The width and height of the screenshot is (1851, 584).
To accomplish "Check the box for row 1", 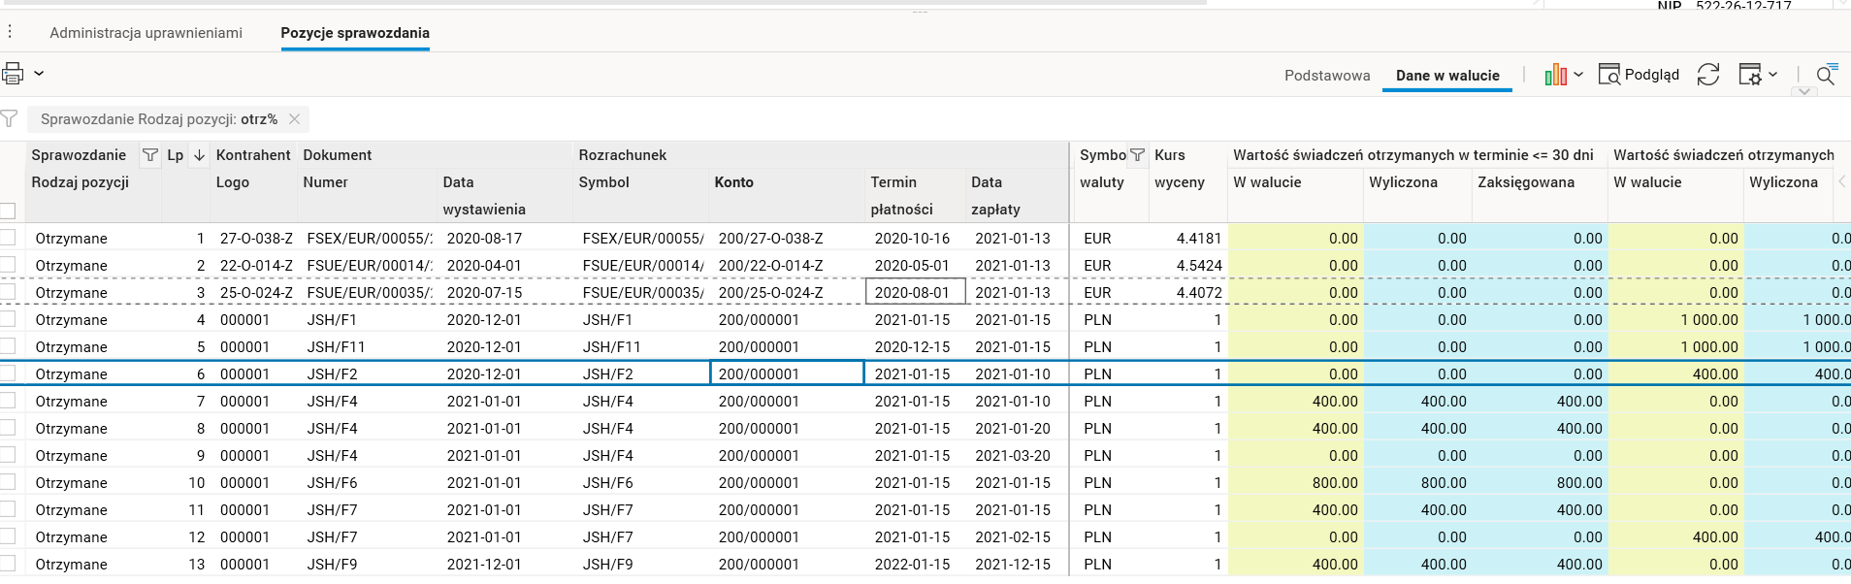I will [8, 238].
